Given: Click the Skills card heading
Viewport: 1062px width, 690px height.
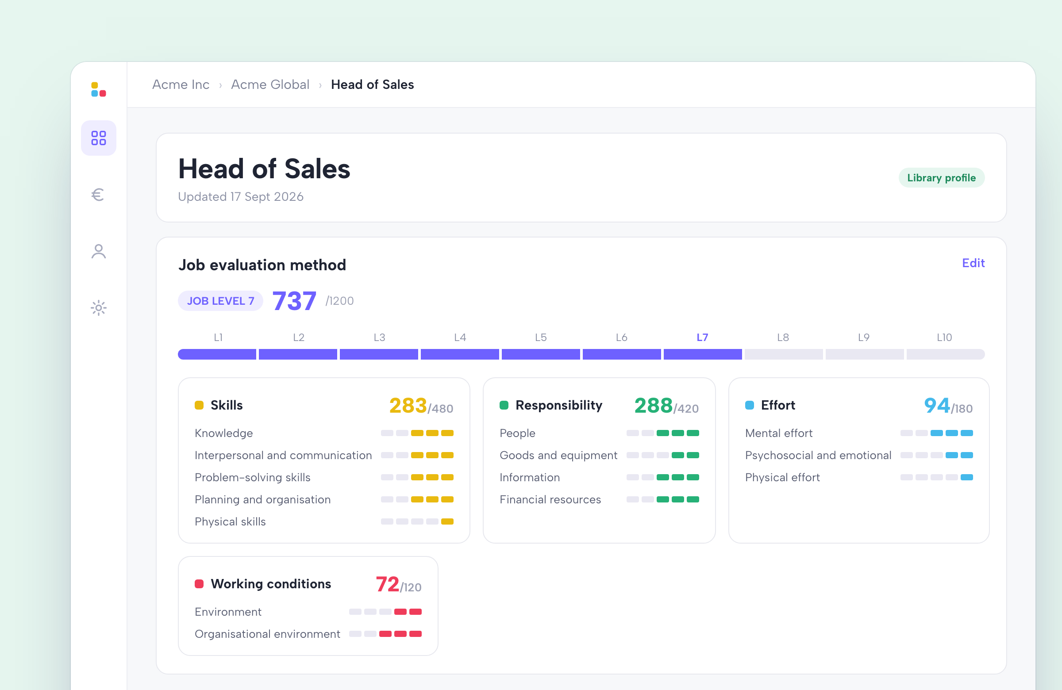Looking at the screenshot, I should [x=227, y=405].
